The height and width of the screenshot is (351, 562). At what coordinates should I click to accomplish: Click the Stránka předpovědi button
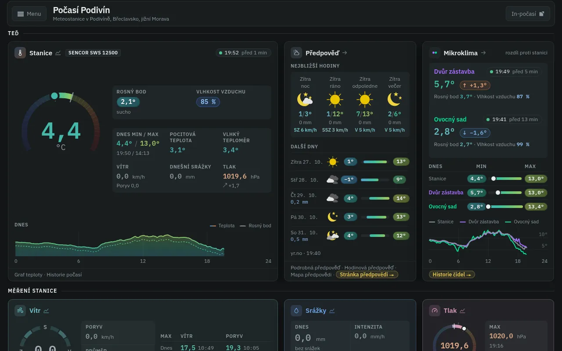pos(367,275)
